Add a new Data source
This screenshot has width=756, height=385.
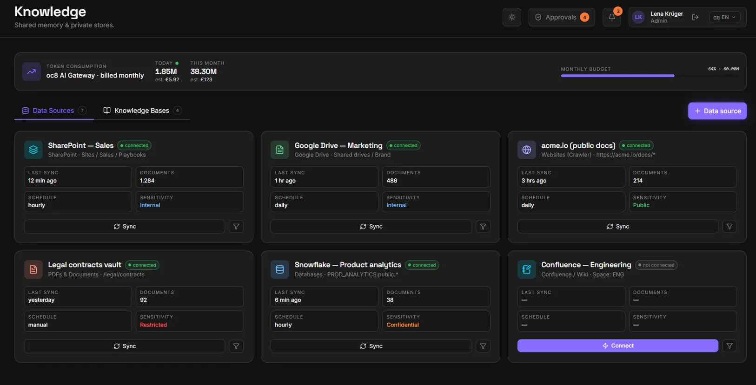coord(717,111)
